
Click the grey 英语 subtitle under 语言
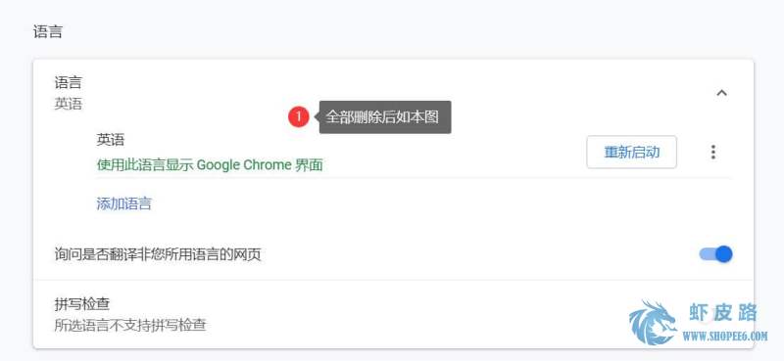[68, 104]
